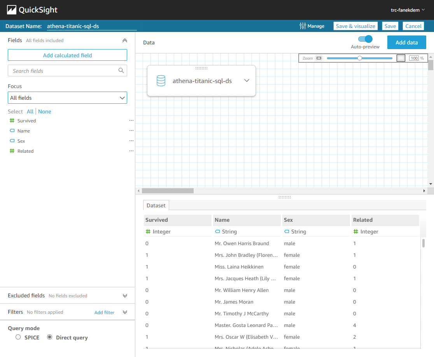Click the Sex column header
Image resolution: width=434 pixels, height=357 pixels.
click(316, 220)
